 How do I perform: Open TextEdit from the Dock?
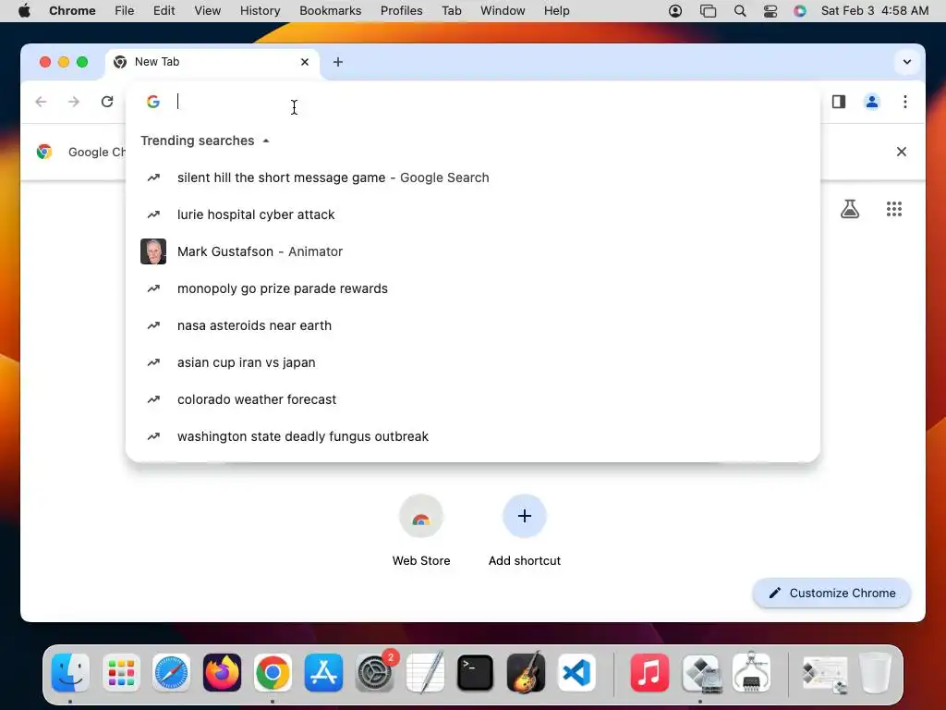[425, 672]
